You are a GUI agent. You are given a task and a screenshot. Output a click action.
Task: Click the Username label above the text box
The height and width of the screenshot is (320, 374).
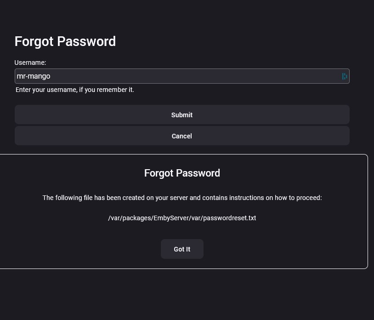[30, 63]
